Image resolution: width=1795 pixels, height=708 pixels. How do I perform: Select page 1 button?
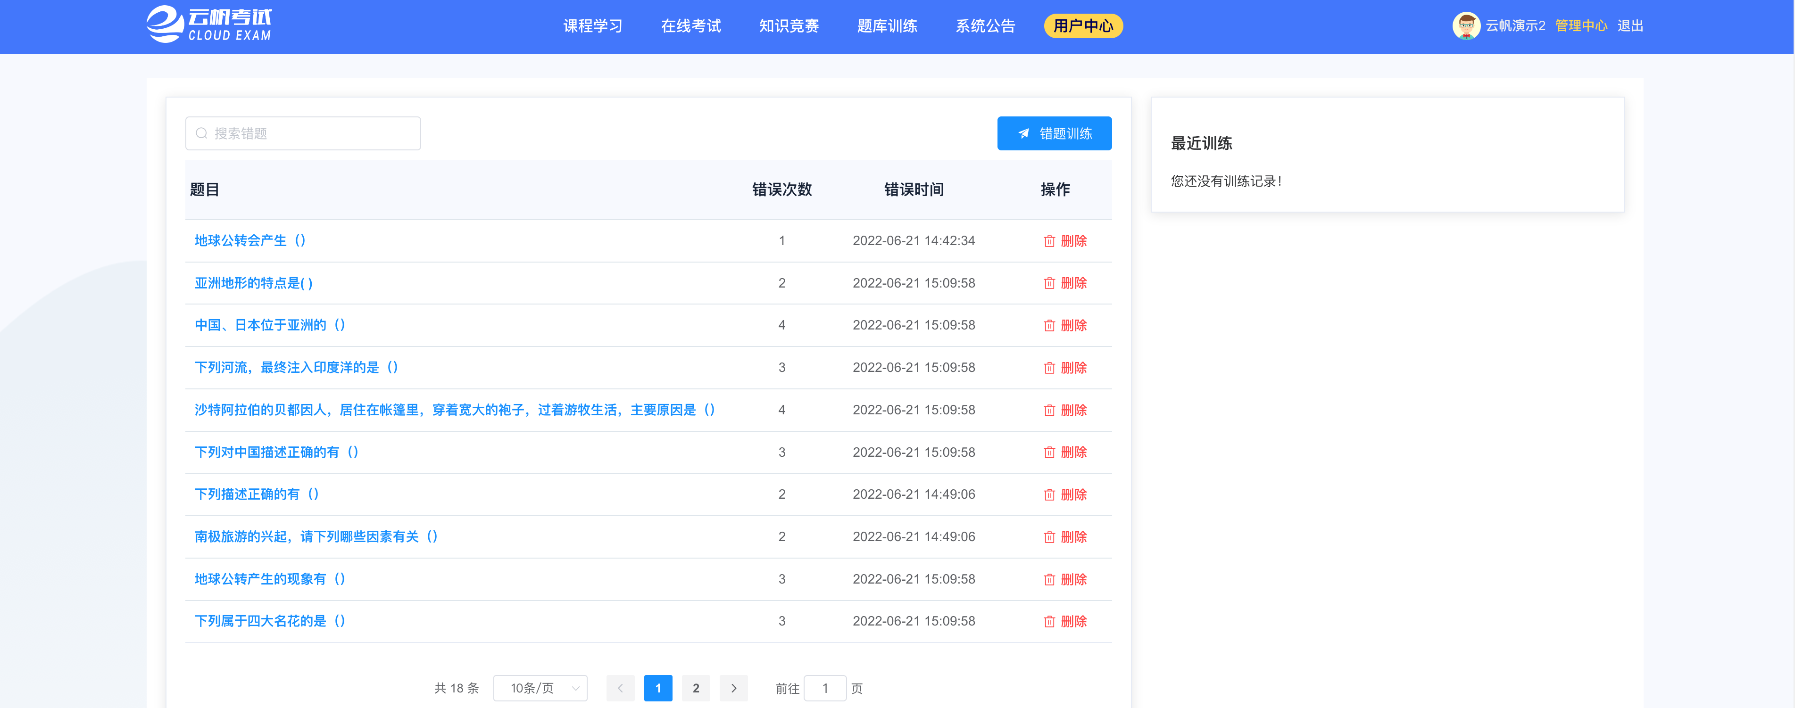[658, 688]
